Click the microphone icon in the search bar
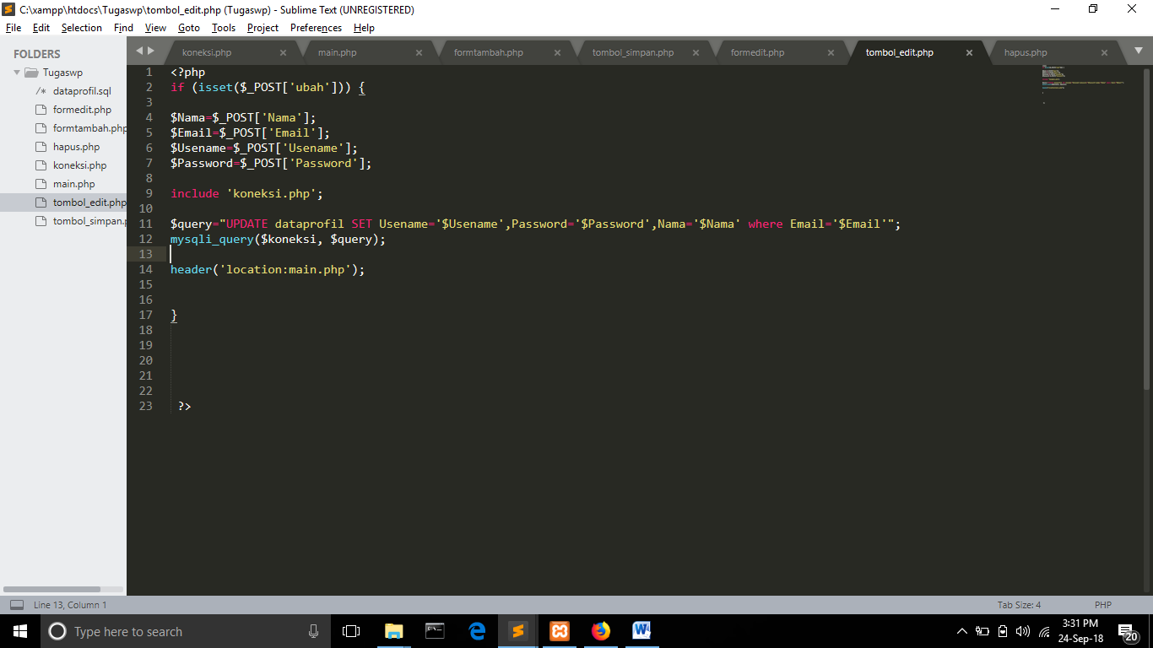 (313, 630)
